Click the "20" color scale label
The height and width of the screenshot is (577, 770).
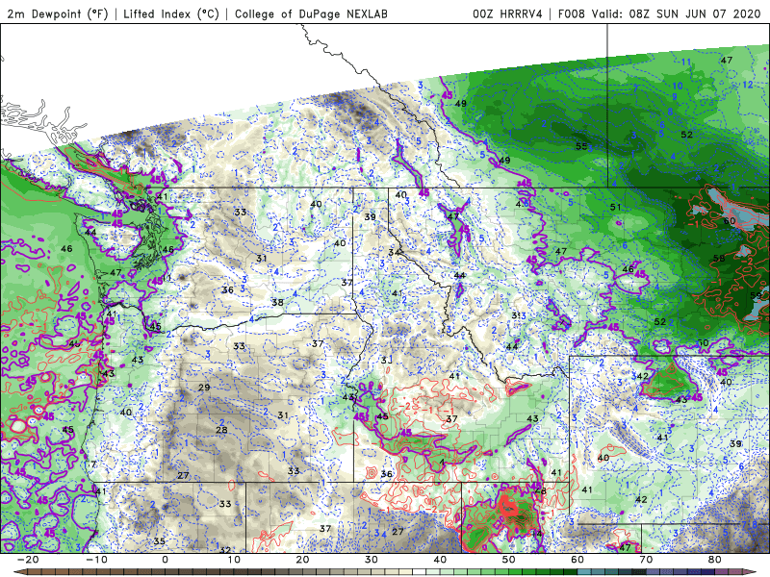click(302, 560)
